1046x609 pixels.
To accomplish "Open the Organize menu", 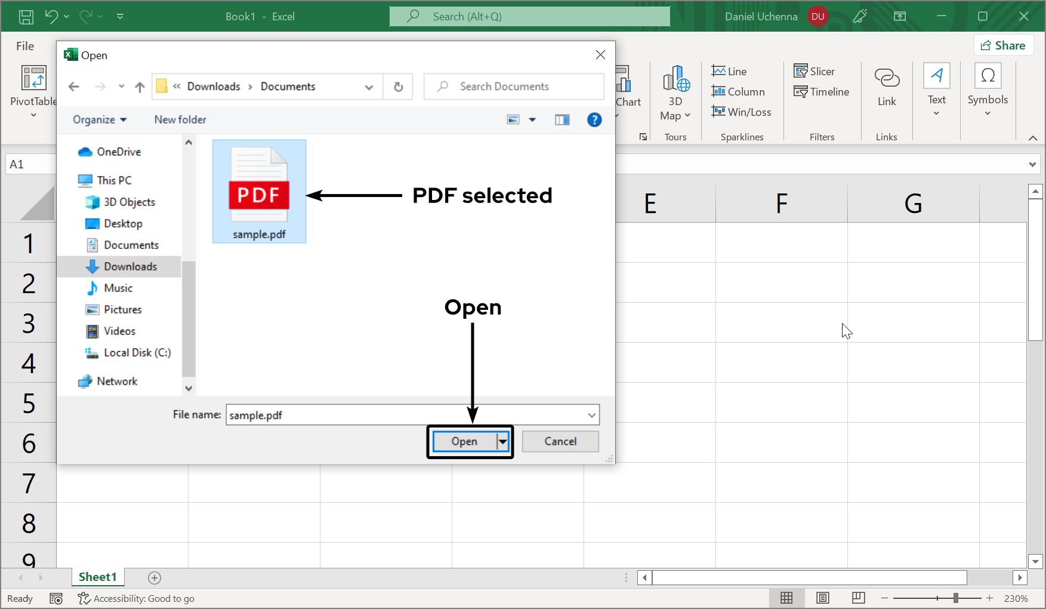I will (99, 119).
